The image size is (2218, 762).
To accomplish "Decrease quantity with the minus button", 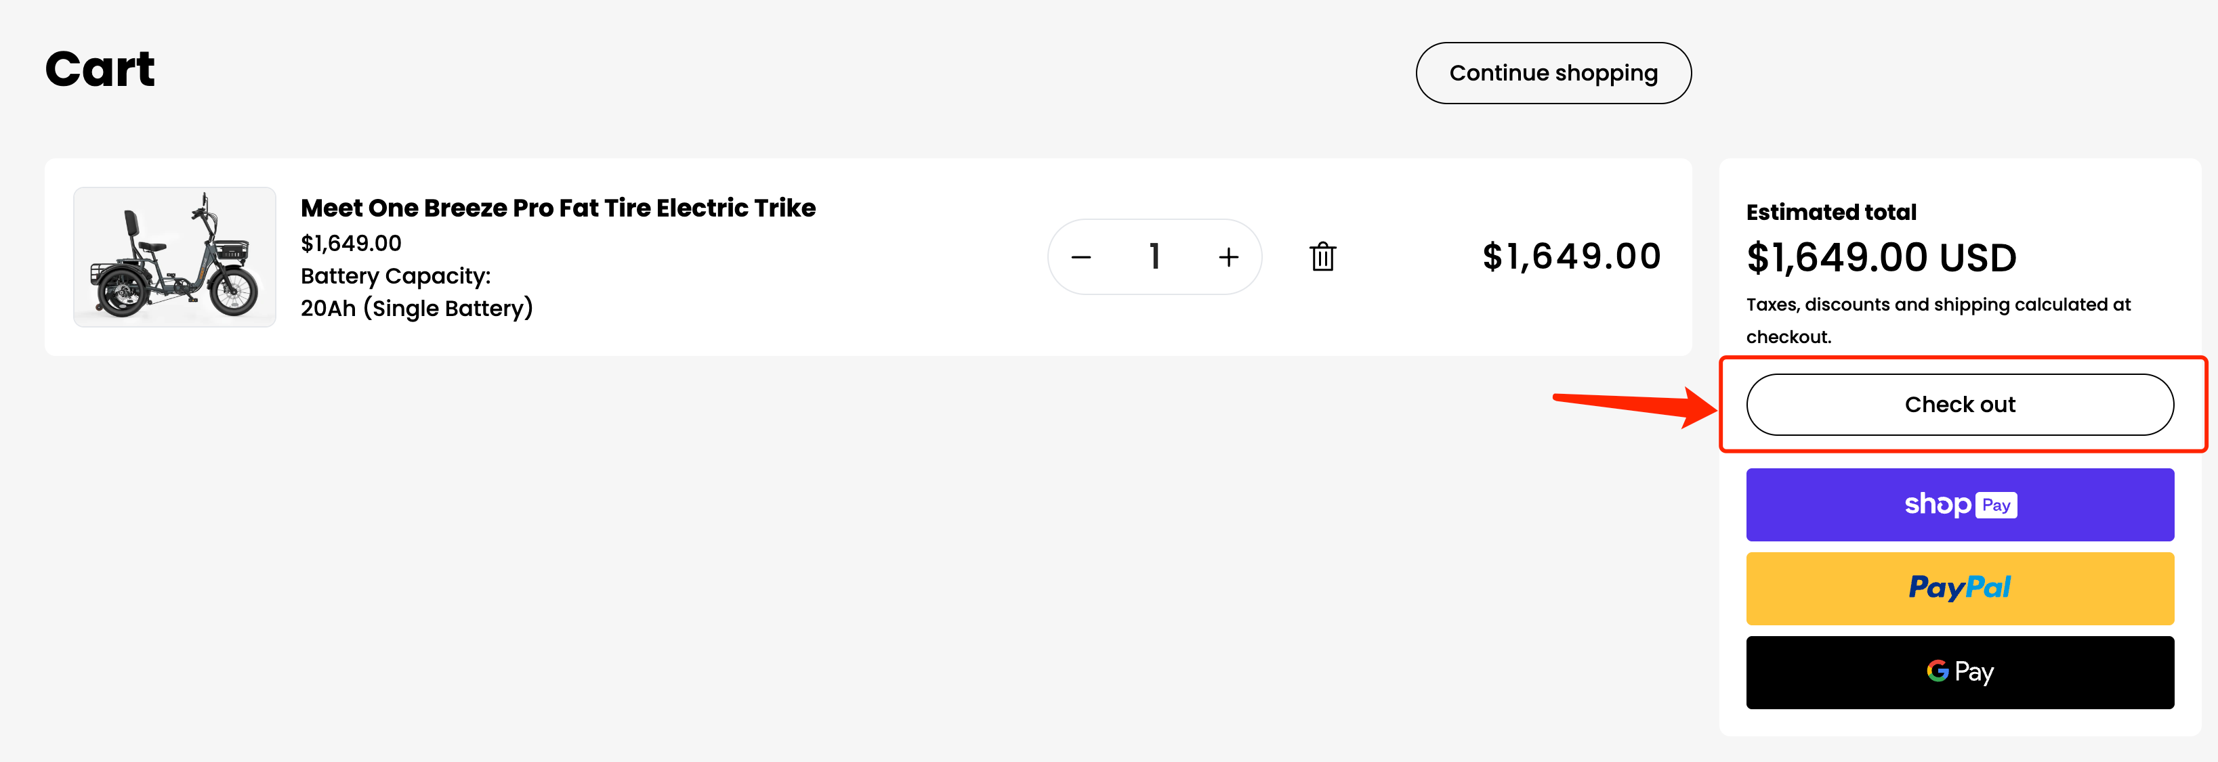I will pyautogui.click(x=1081, y=257).
